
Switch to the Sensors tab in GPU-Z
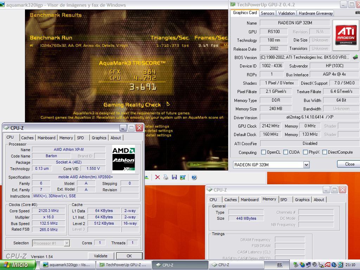click(268, 13)
